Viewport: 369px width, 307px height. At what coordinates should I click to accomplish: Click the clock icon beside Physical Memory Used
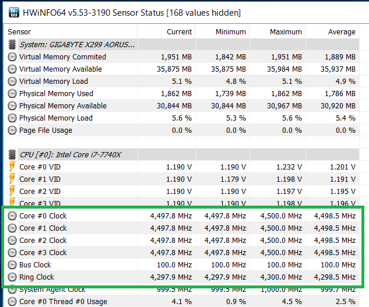(x=12, y=93)
